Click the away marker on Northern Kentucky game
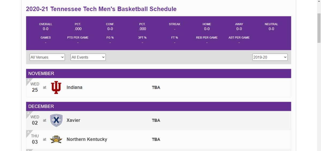Screen dimensions: 321x151 [28, 132]
